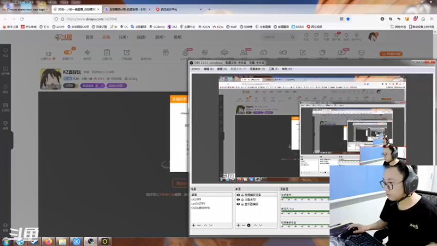Expand the 分类 dropdown in Douyu header
437x246 pixels.
coord(123,37)
